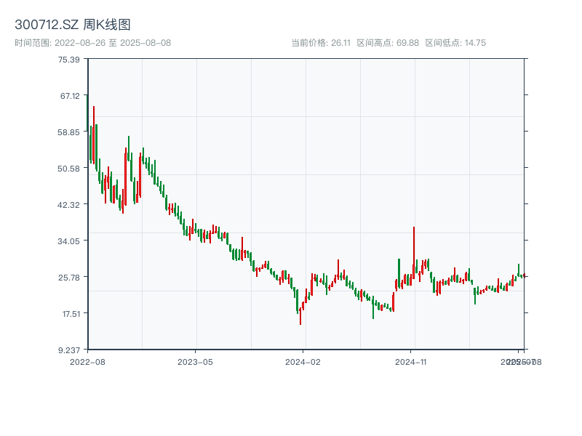Screen dimensions: 582x436
Task: Click the period high label 区间高点: 69.88
Action: [388, 43]
